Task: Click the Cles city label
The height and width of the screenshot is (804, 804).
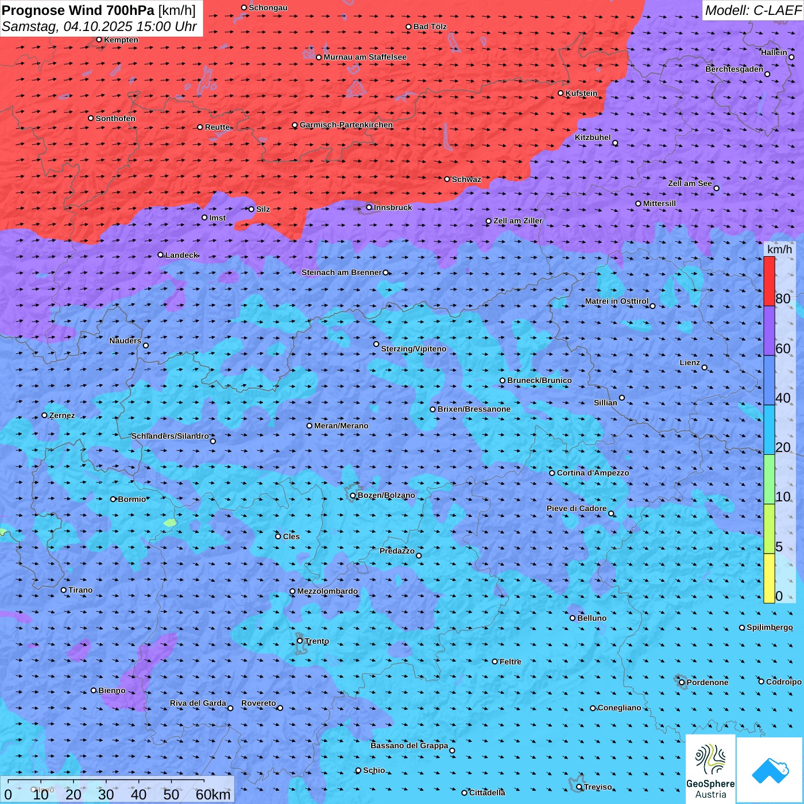Action: pos(291,536)
